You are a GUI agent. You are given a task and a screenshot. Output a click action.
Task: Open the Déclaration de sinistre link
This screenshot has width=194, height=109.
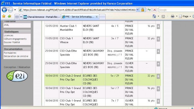pos(16,56)
